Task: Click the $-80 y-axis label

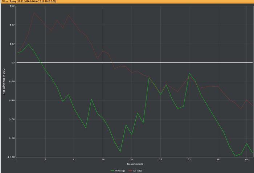Action: (12, 138)
